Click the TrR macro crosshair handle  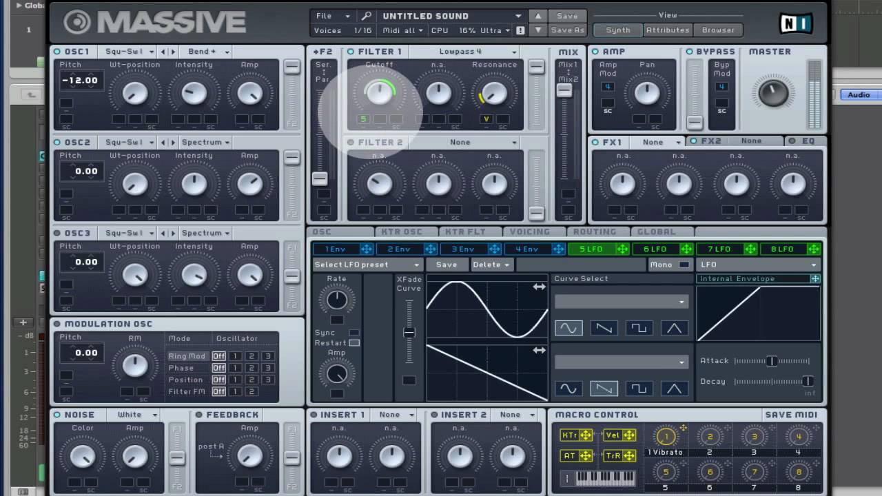(x=628, y=455)
